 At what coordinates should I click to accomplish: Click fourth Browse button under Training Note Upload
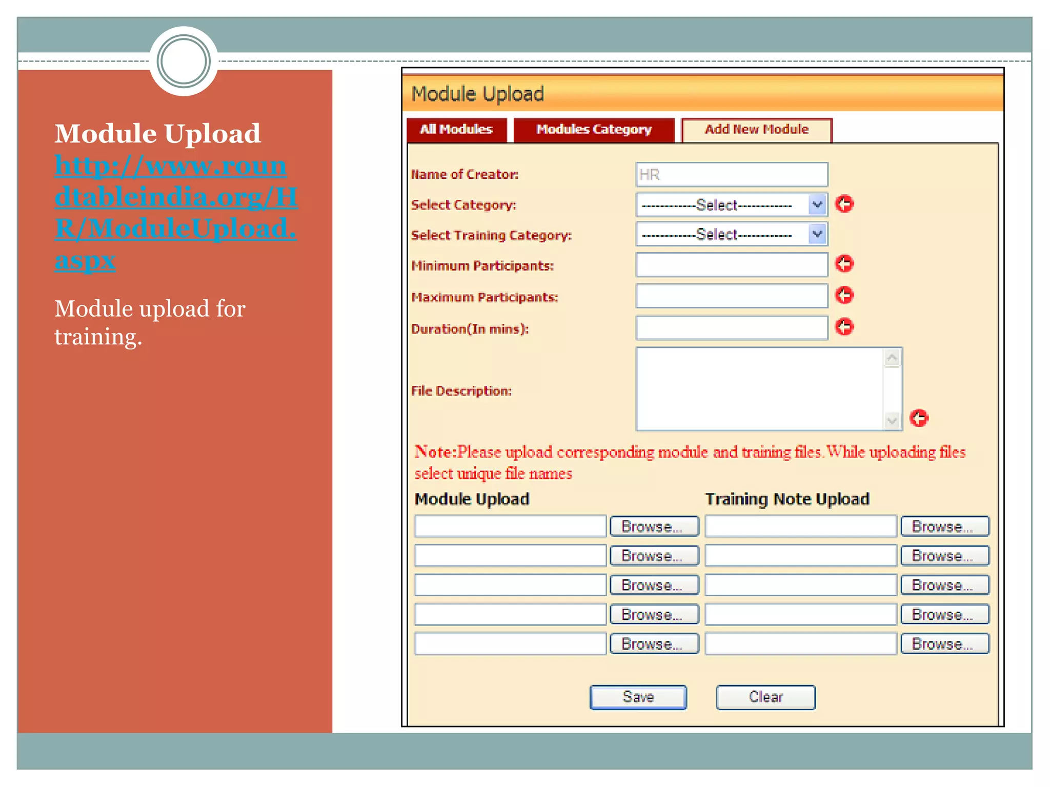click(x=945, y=614)
